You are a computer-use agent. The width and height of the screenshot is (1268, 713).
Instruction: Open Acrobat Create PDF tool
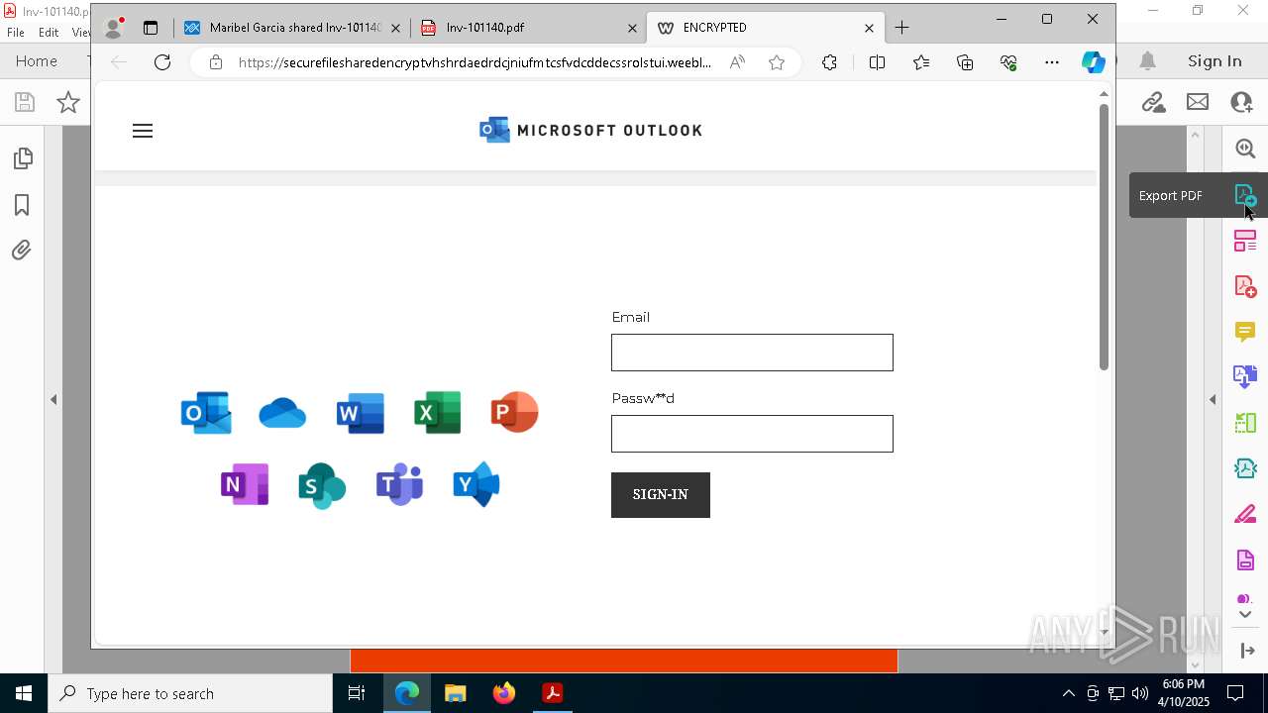point(1245,286)
